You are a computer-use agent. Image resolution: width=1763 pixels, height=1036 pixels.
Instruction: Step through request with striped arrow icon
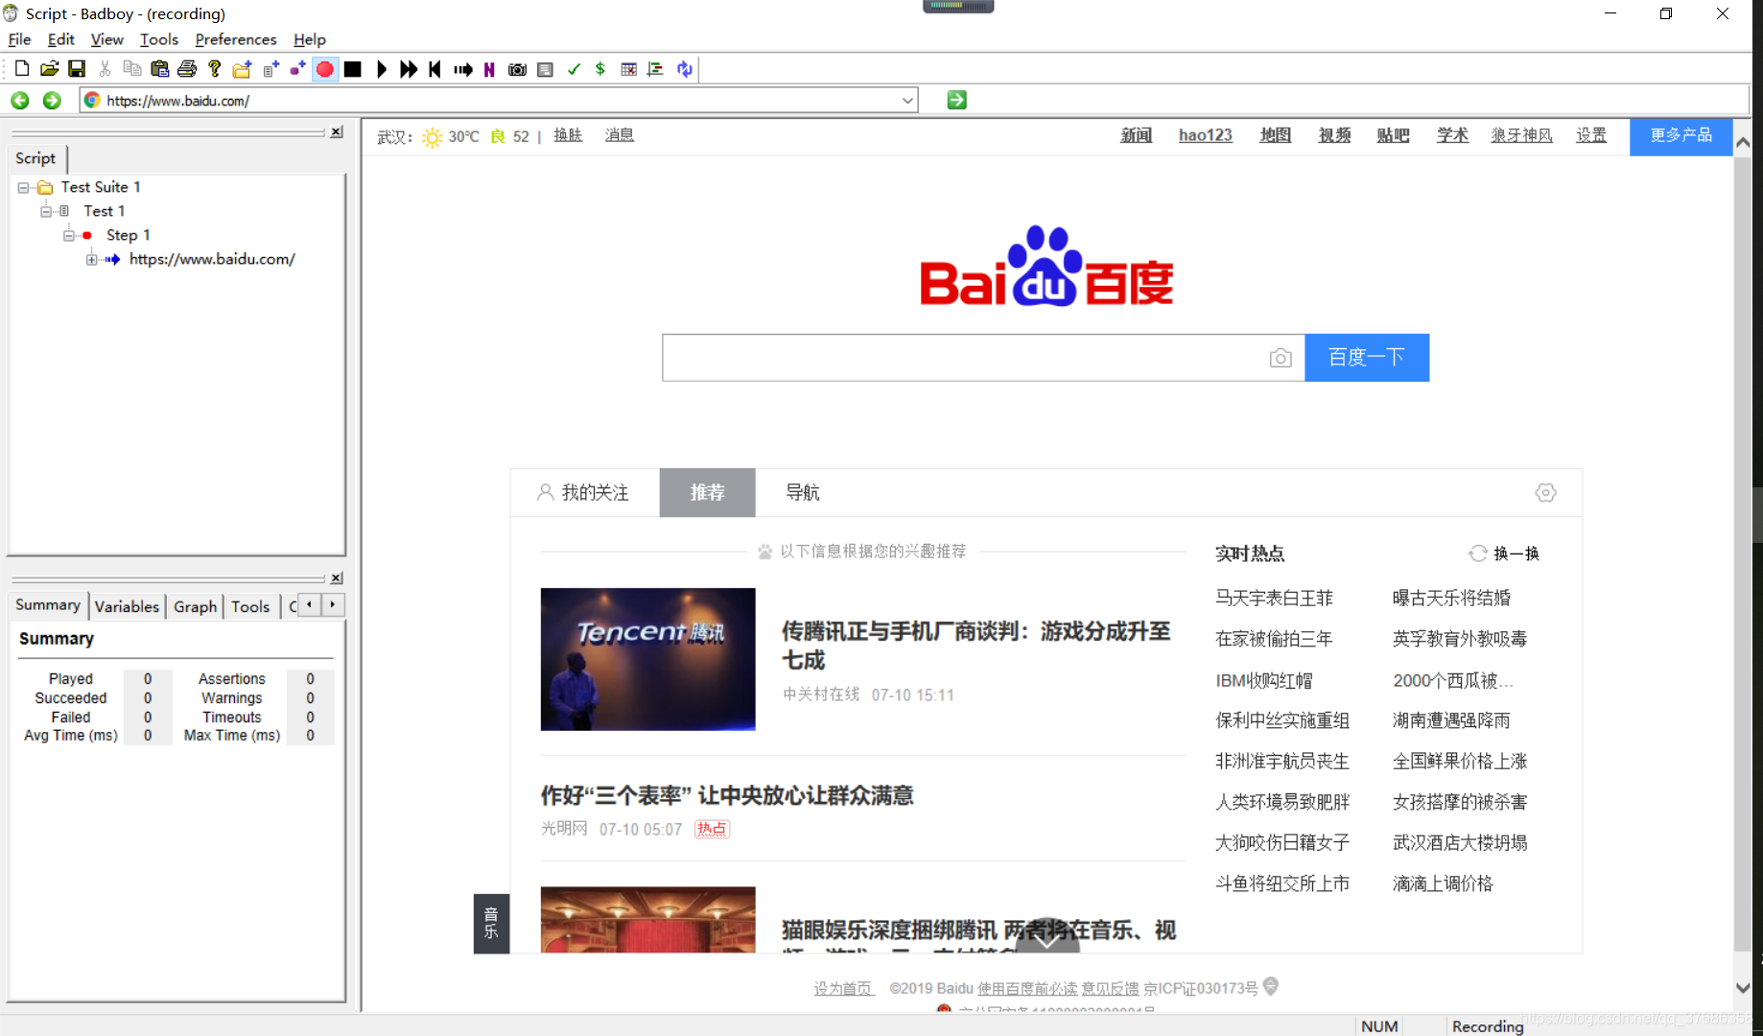click(463, 69)
